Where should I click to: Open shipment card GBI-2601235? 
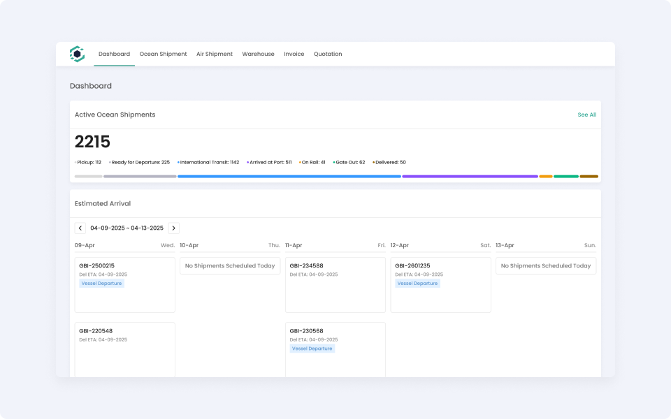[441, 285]
